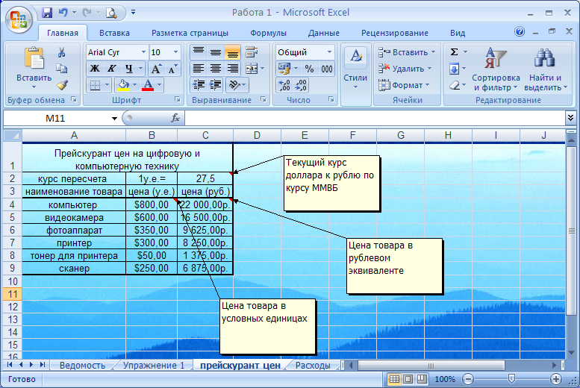
Task: Click zoom in plus button
Action: pyautogui.click(x=556, y=379)
